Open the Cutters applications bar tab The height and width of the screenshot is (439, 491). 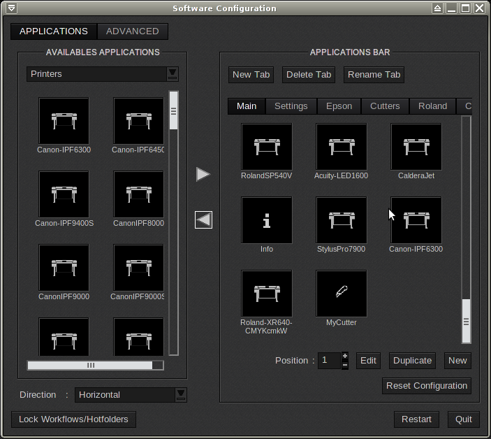point(385,106)
